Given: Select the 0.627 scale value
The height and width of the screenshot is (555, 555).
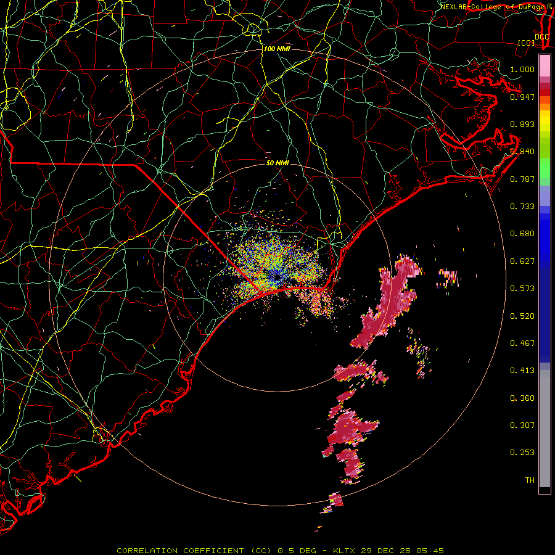Looking at the screenshot, I should coord(522,261).
